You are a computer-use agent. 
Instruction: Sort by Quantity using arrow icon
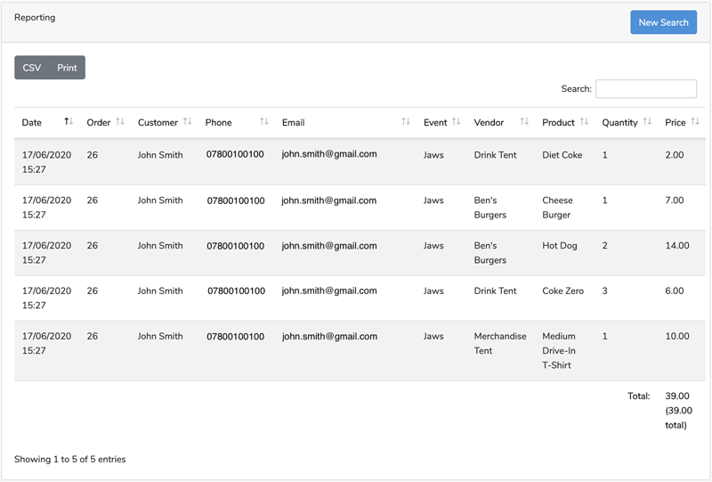click(x=648, y=121)
